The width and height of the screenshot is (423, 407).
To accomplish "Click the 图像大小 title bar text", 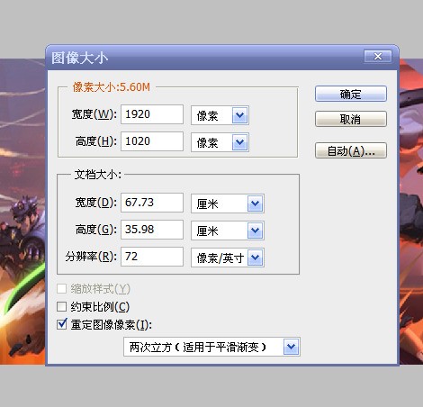I will (79, 58).
